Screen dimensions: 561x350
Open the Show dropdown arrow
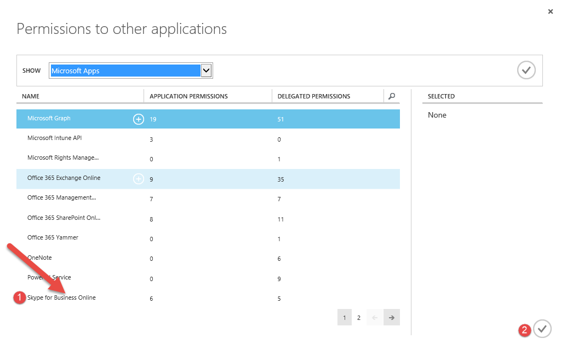[x=207, y=71]
